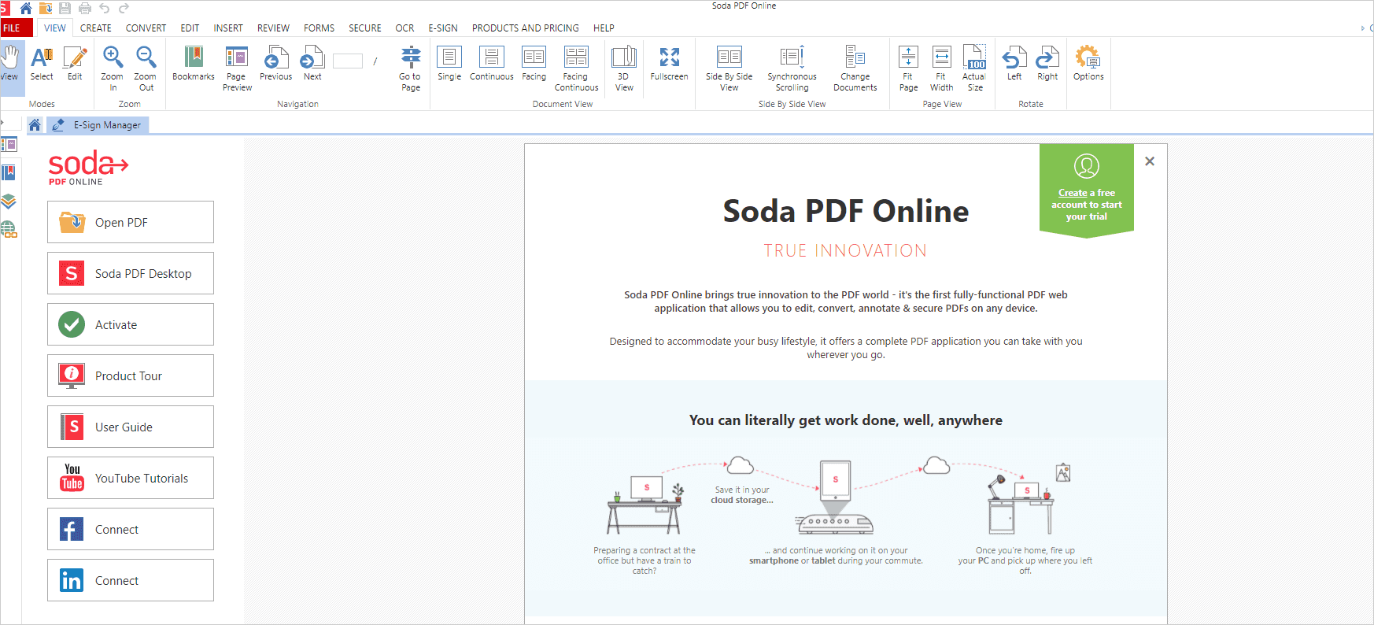The width and height of the screenshot is (1374, 625).
Task: Switch to the OCR tab
Action: coord(404,28)
